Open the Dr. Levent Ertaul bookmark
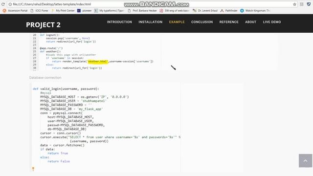The image size is (313, 176). click(x=205, y=11)
